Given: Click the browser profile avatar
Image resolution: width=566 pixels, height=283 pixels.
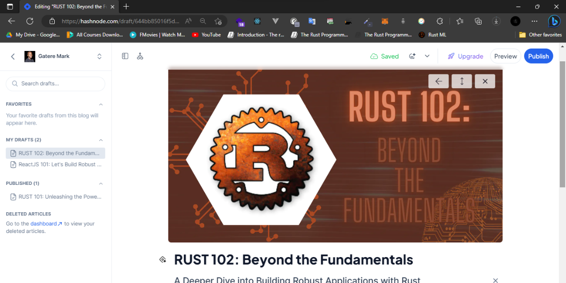Looking at the screenshot, I should pyautogui.click(x=516, y=21).
